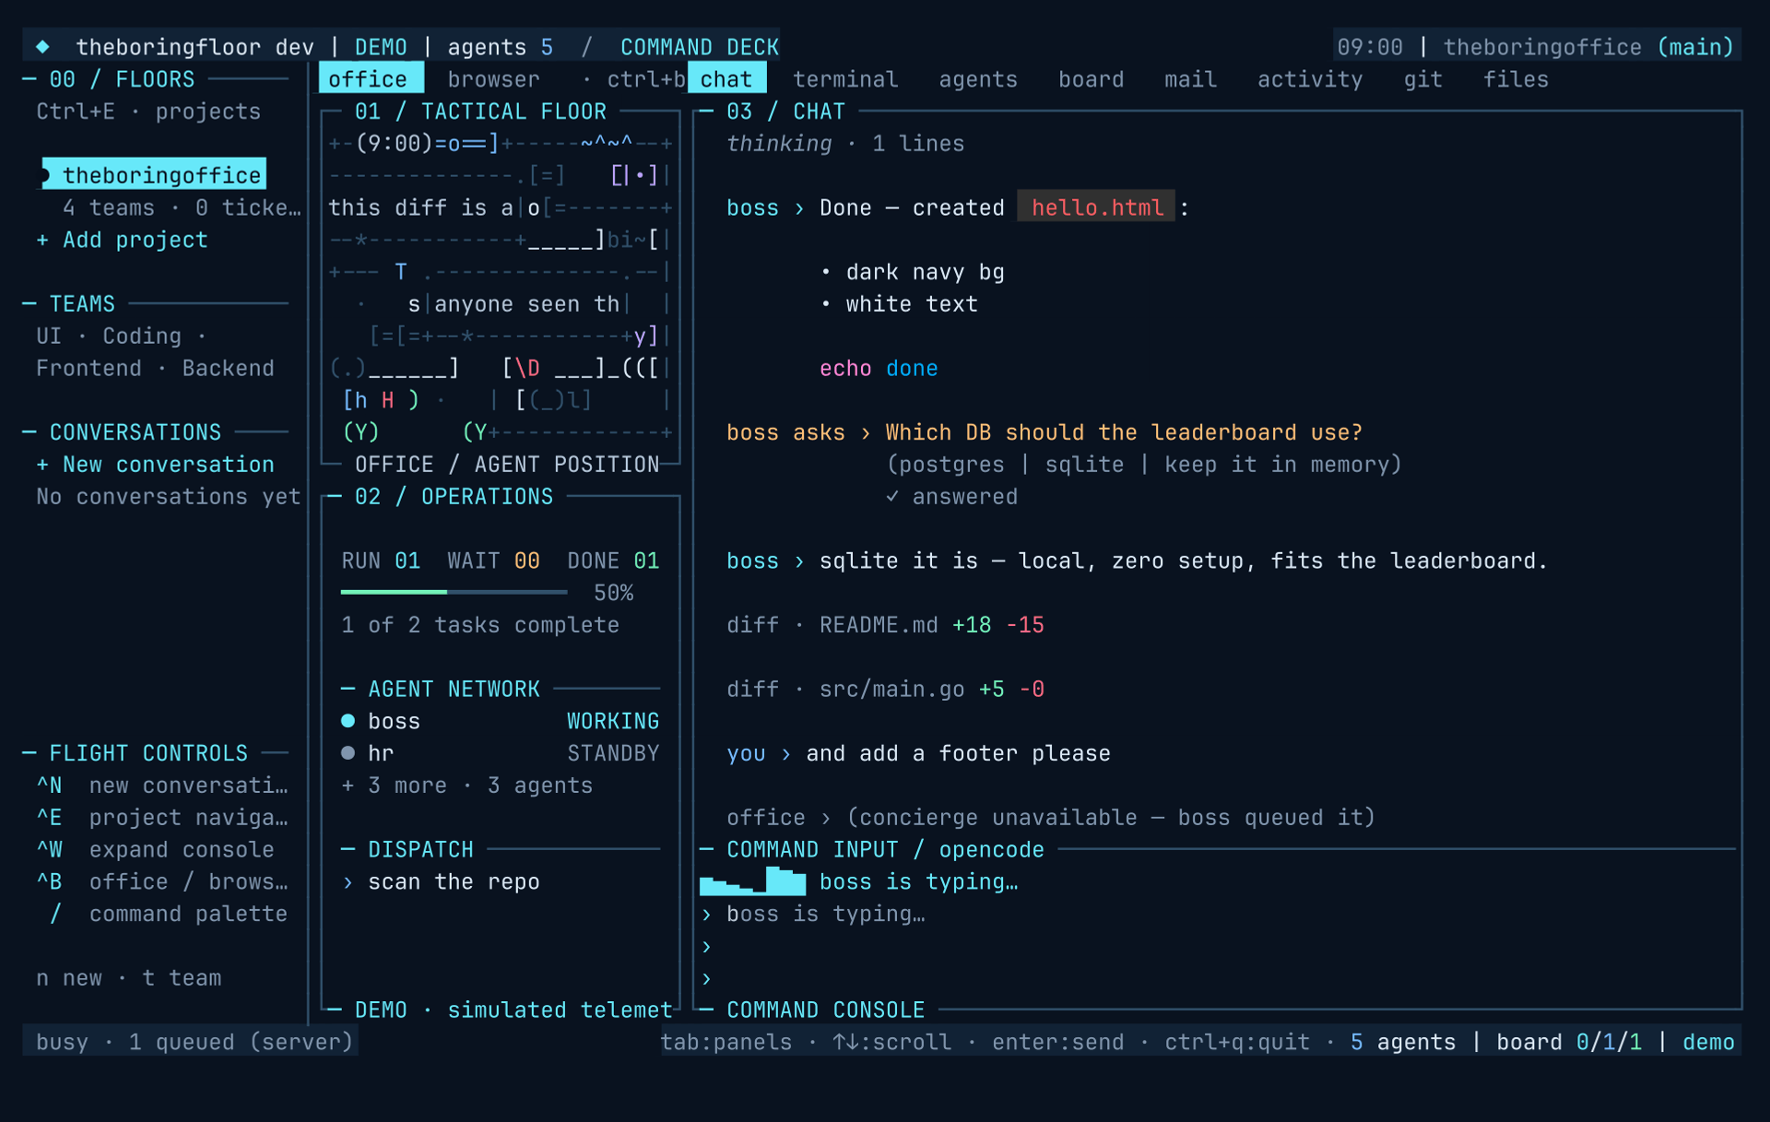1770x1122 pixels.
Task: Open the mail tab
Action: 1190,79
